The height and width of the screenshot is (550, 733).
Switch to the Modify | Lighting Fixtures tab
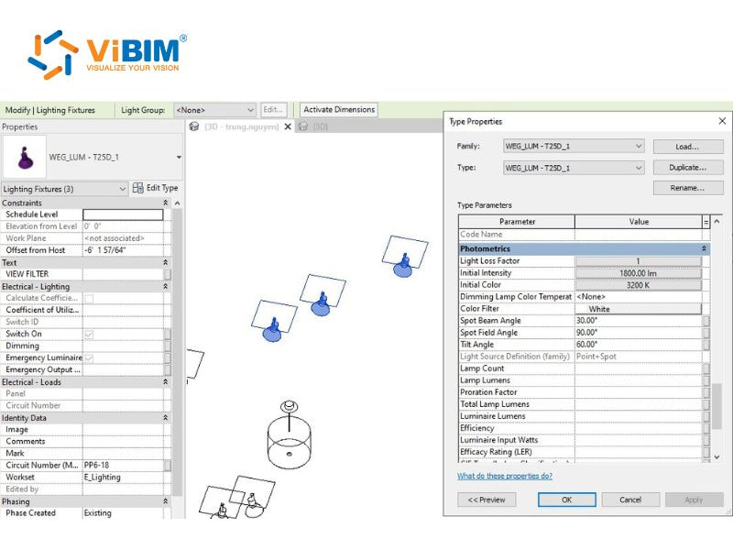pos(49,109)
